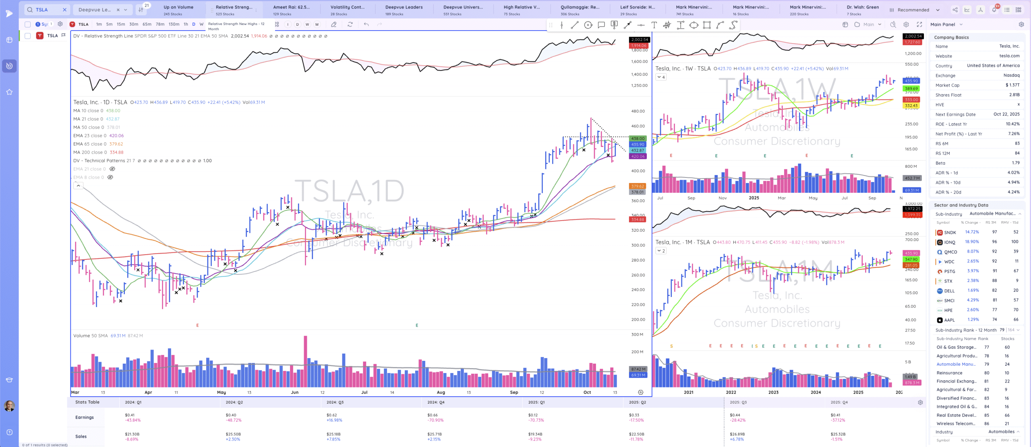Open the favorites star in left sidebar
The width and height of the screenshot is (1031, 447).
[x=9, y=92]
